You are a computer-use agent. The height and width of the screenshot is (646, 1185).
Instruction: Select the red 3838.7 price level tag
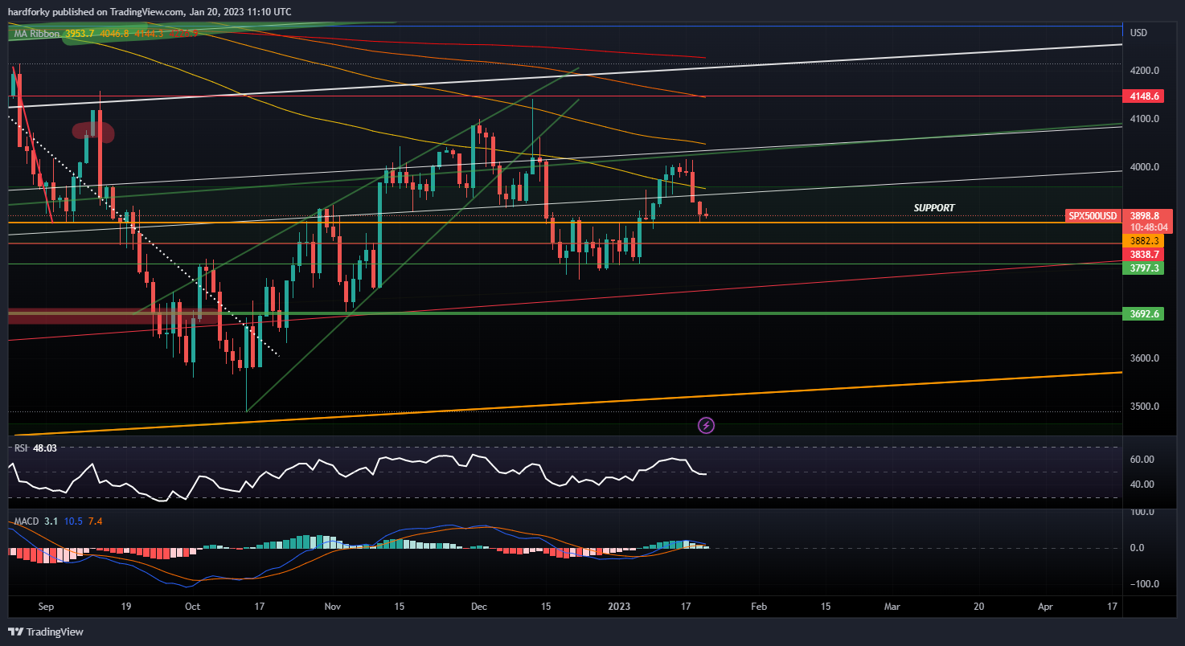1144,254
